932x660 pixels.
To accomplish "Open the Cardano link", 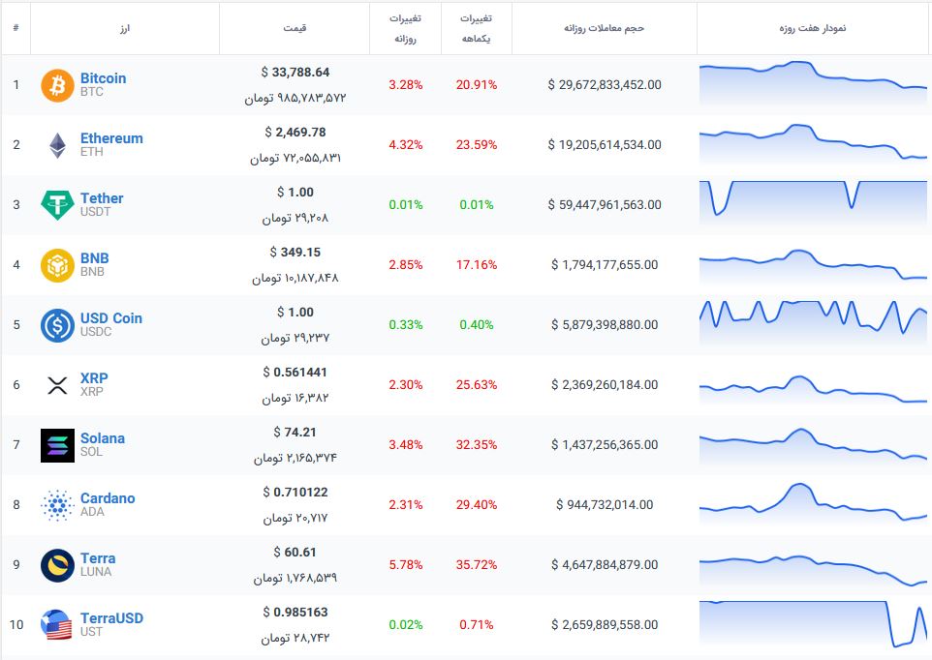I will point(108,498).
